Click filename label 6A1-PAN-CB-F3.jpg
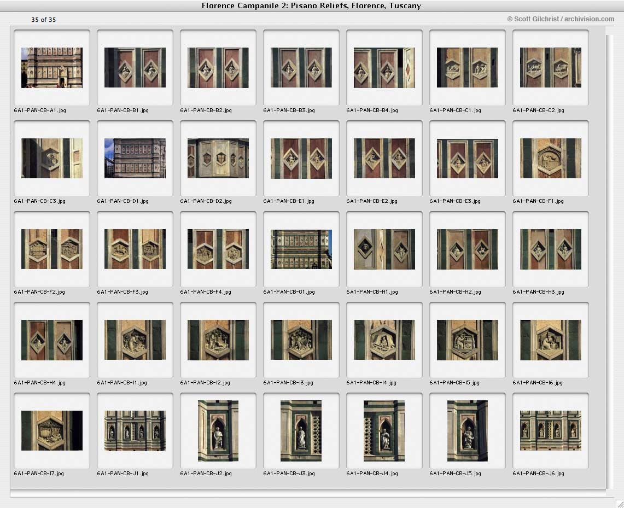The image size is (624, 508). coord(123,291)
